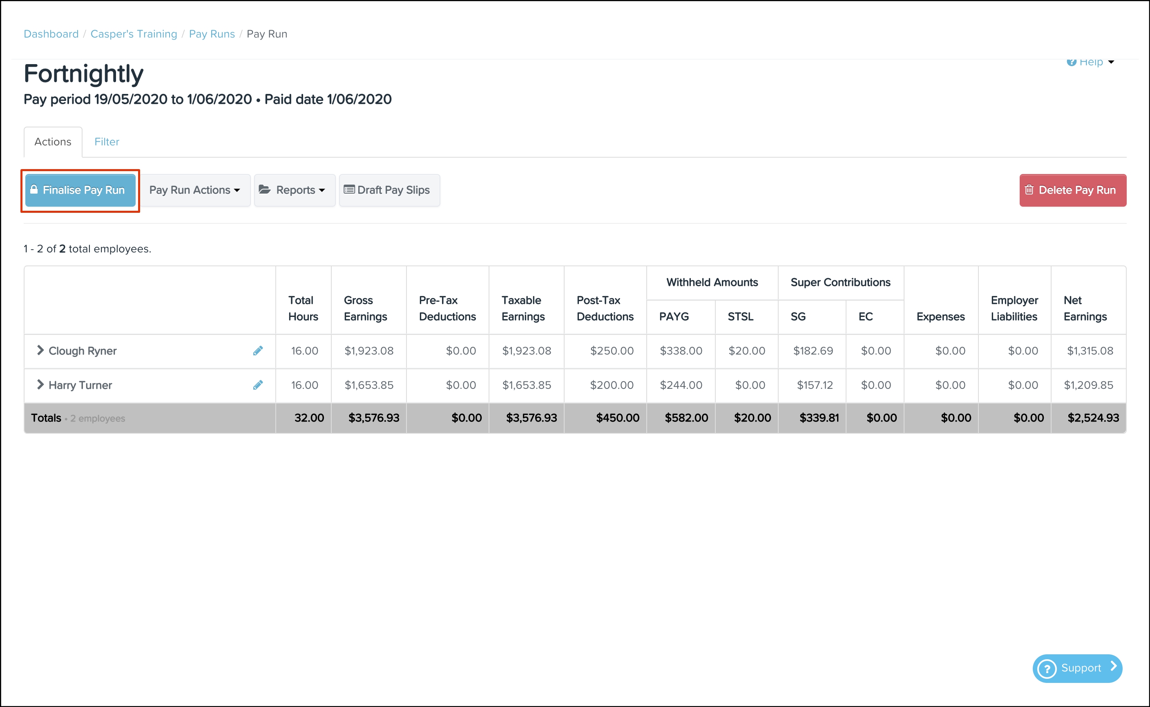This screenshot has width=1150, height=707.
Task: Click the pay slip icon on Draft Pay Slips
Action: pyautogui.click(x=349, y=190)
